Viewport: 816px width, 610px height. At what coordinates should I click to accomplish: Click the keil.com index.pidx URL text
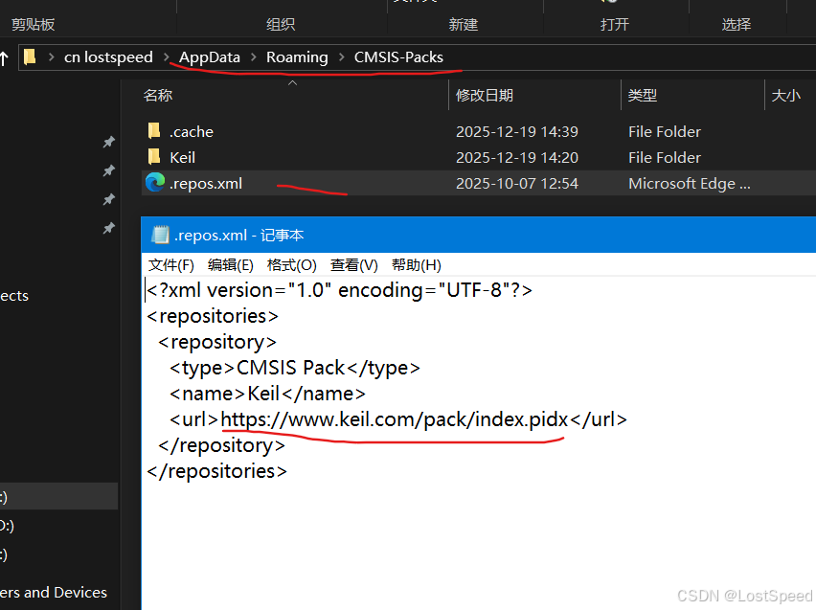pos(395,419)
